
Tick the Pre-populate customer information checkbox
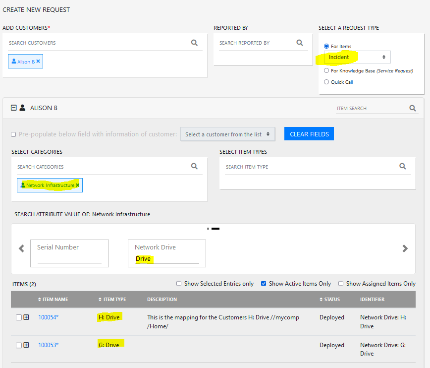[13, 134]
